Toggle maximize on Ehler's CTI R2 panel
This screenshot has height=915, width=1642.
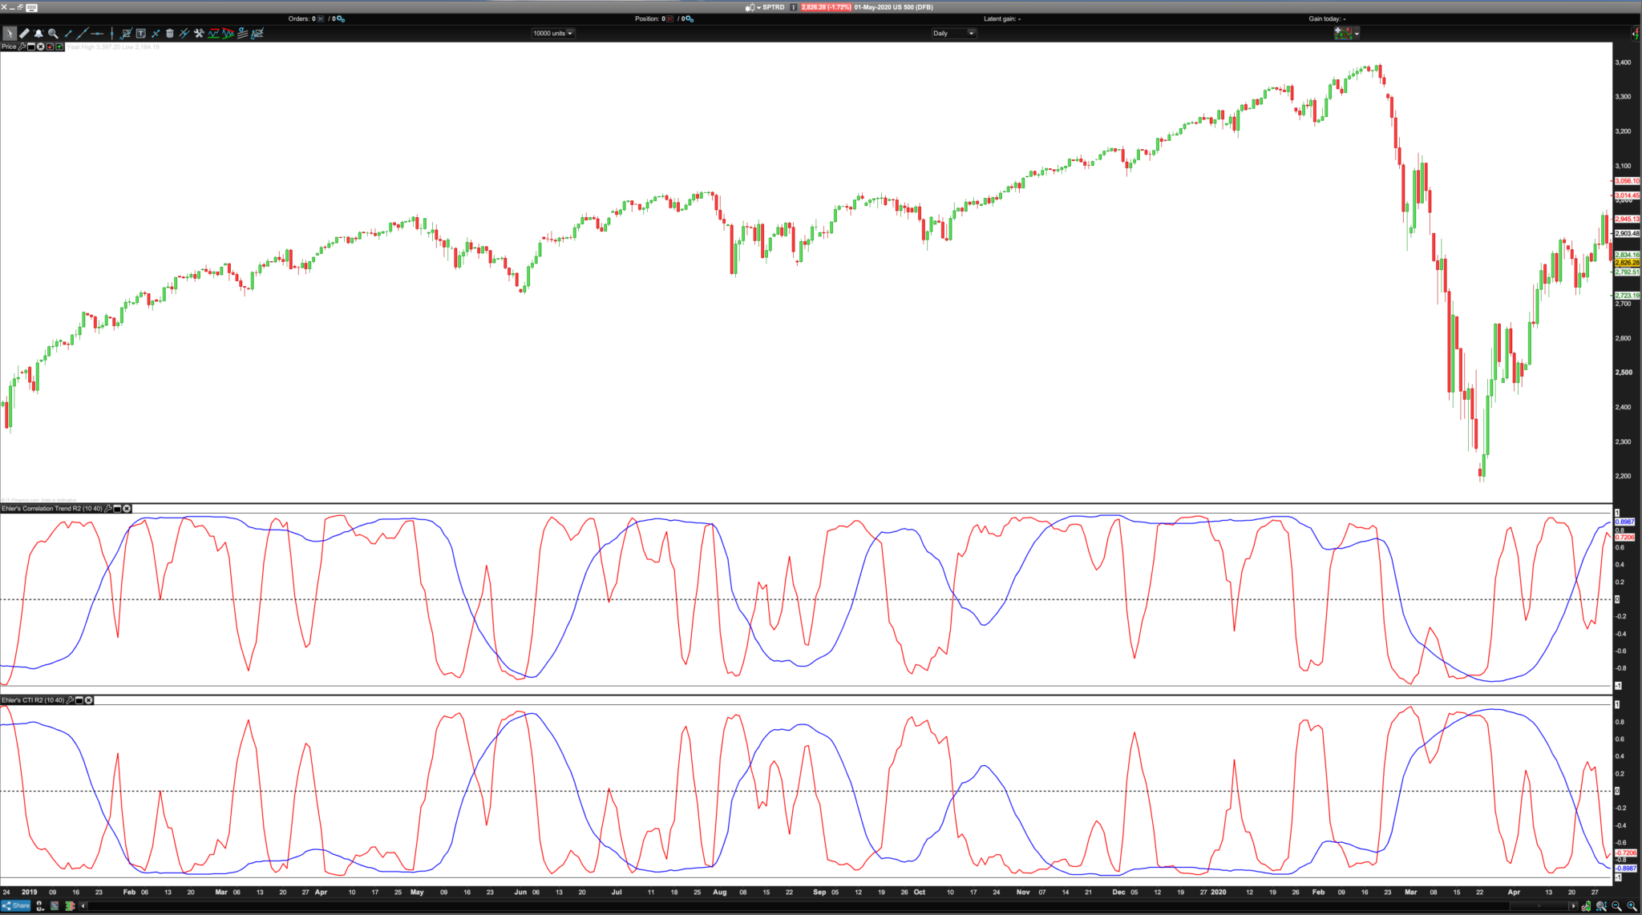(x=79, y=700)
